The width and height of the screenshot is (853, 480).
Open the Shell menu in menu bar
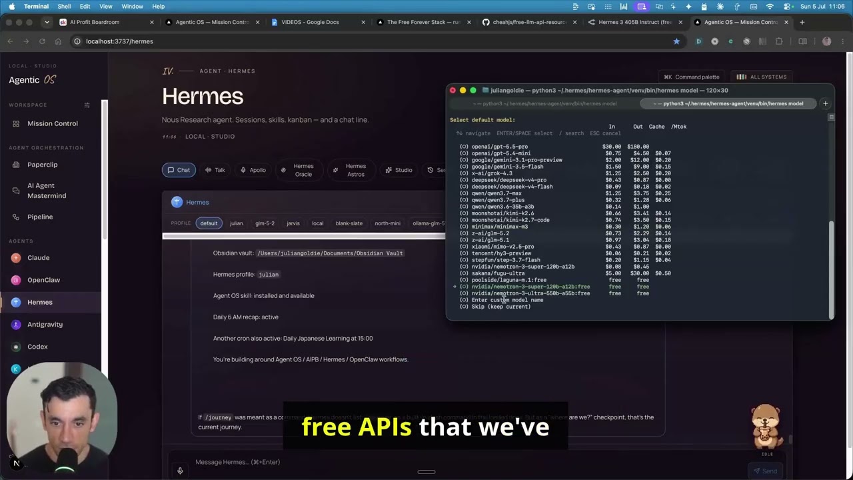pos(64,7)
